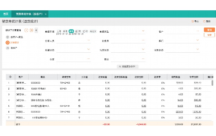The height and width of the screenshot is (136, 216).
Task: Open the 仓库 field lookup ellipsis
Action: point(88,59)
